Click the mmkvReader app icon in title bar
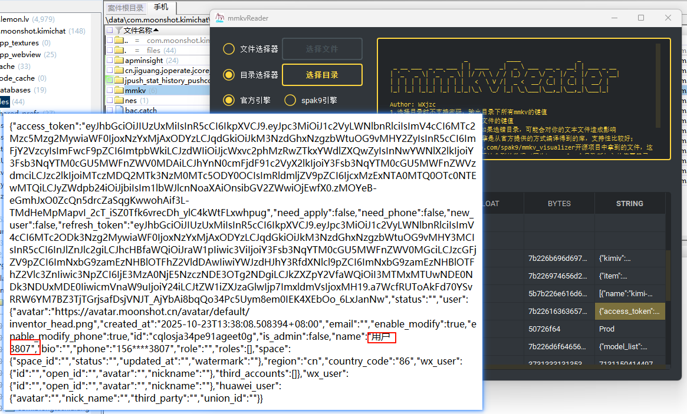The image size is (687, 414). (219, 18)
